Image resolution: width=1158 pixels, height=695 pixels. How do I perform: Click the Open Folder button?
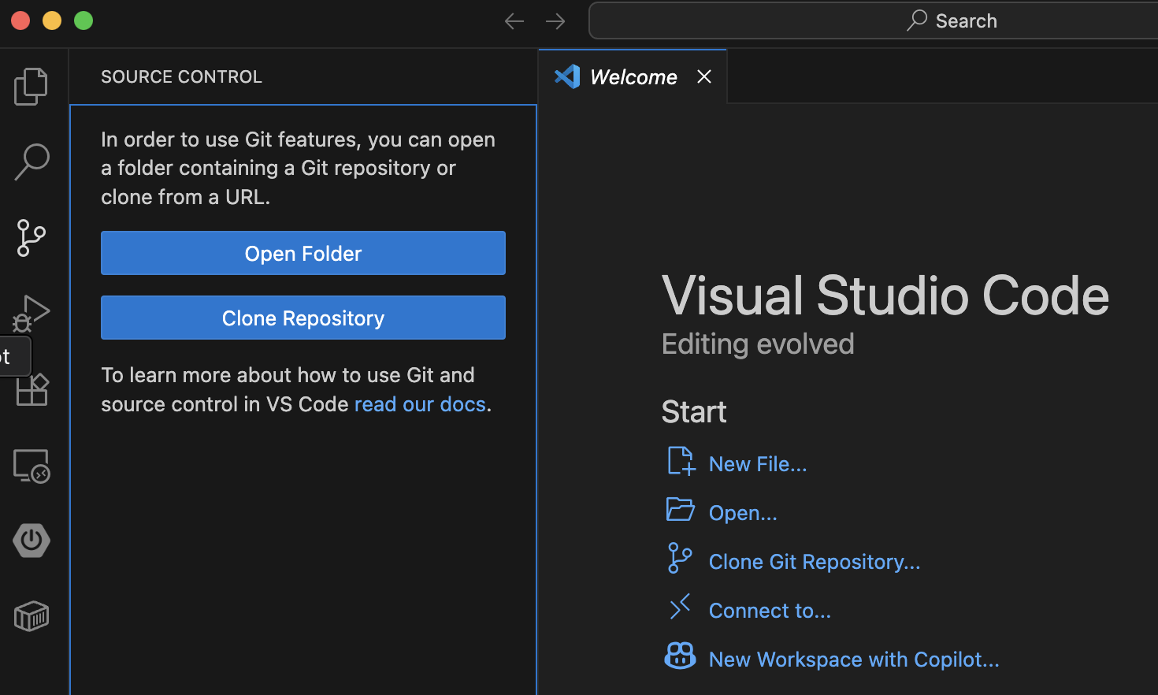tap(303, 253)
